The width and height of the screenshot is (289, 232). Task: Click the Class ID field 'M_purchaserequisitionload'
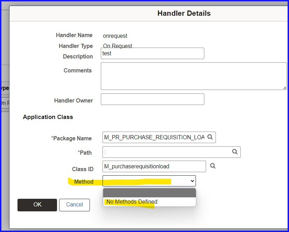pos(154,167)
